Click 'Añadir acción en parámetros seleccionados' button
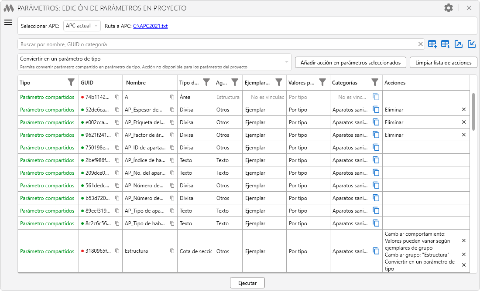 (350, 62)
